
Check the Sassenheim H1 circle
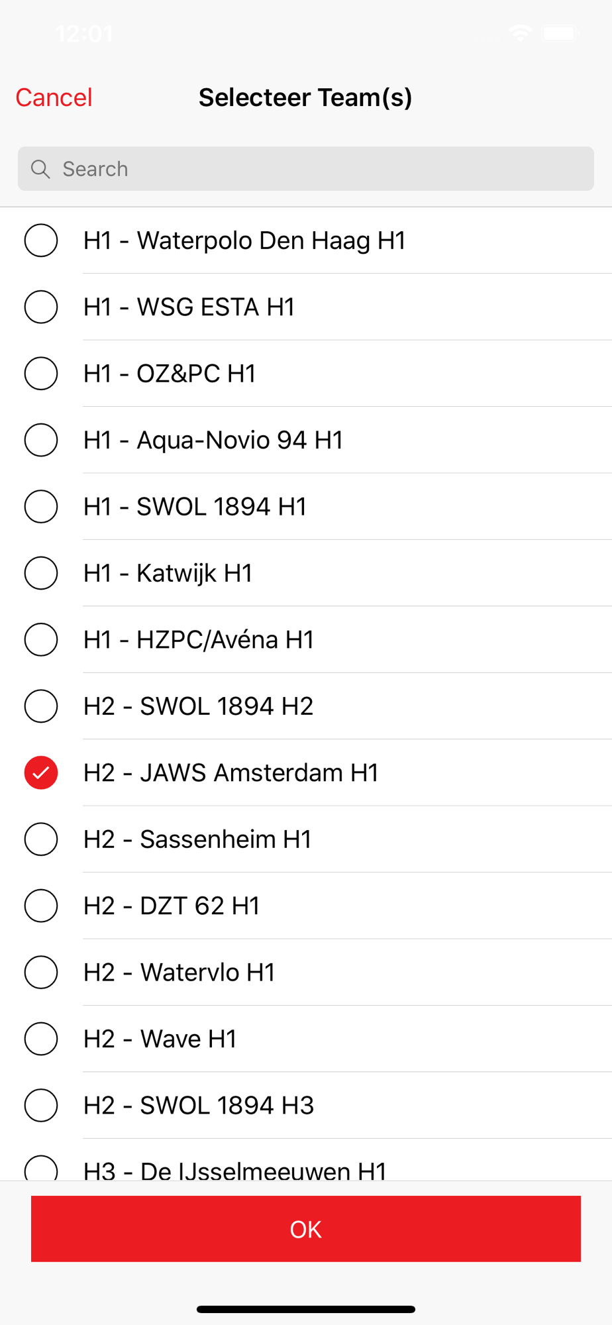(x=41, y=839)
